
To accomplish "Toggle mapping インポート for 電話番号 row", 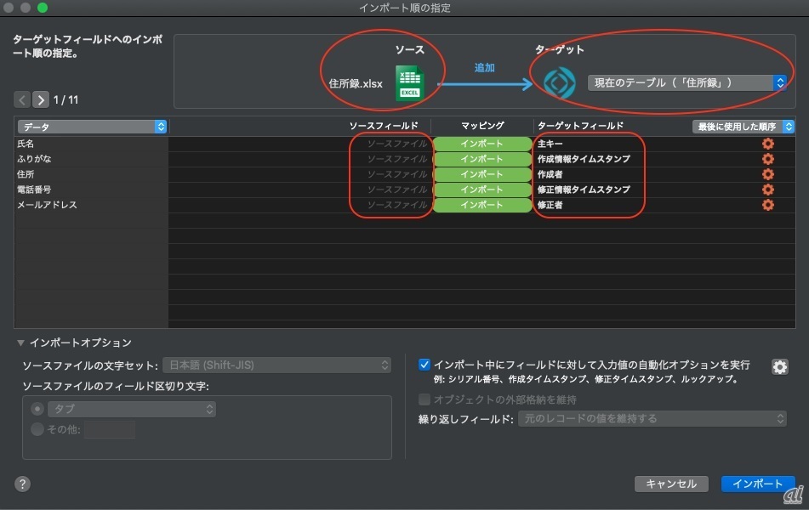I will pos(481,190).
